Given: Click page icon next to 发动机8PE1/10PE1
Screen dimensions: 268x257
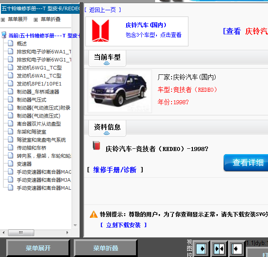Looking at the screenshot, I should pos(11,83).
